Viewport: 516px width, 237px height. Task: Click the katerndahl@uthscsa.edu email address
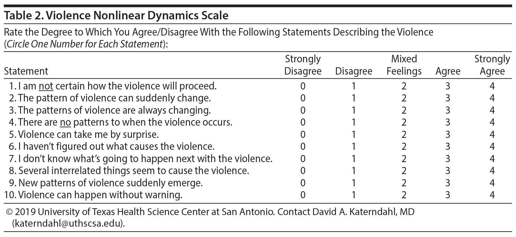(x=68, y=223)
